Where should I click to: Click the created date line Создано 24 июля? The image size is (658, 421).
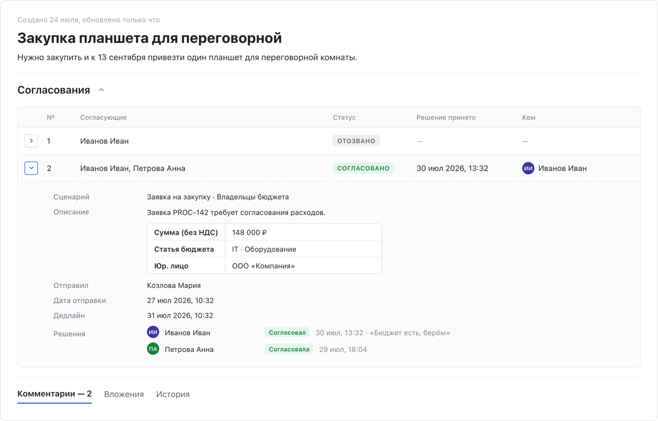point(89,20)
